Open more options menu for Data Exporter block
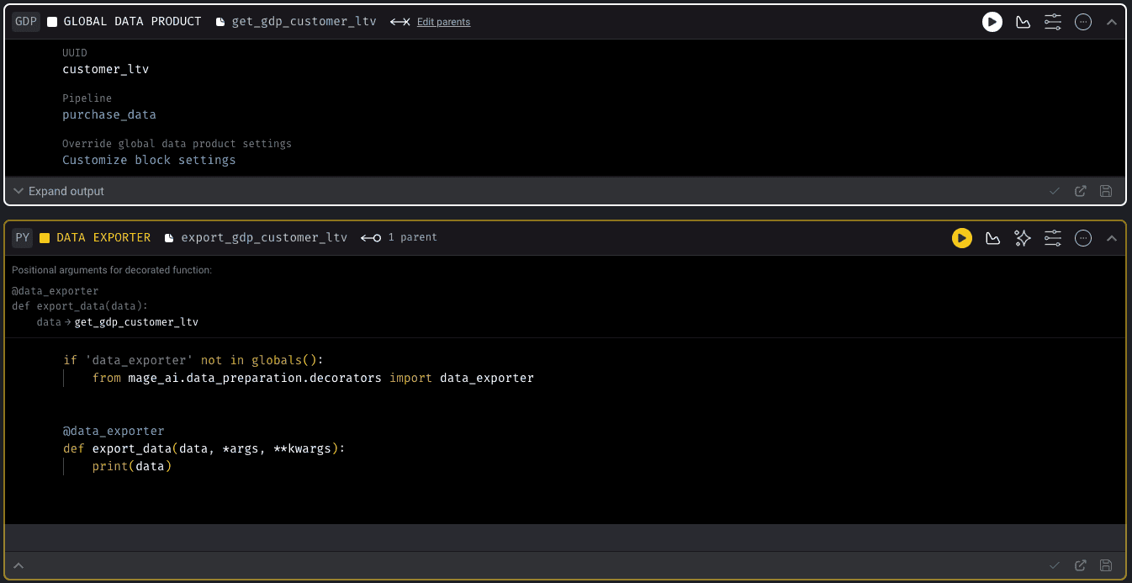 [x=1083, y=238]
